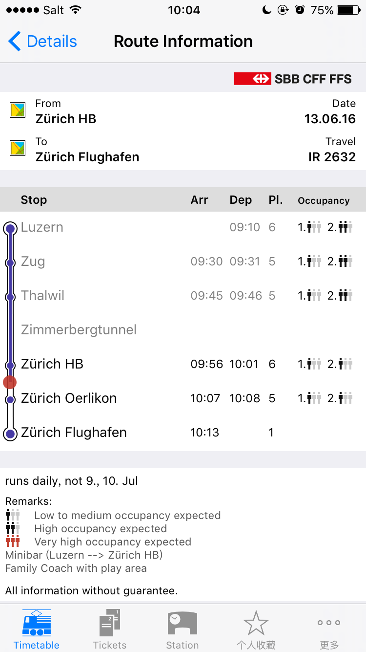The height and width of the screenshot is (652, 366).
Task: Select the Zug stop
Action: pyautogui.click(x=33, y=261)
